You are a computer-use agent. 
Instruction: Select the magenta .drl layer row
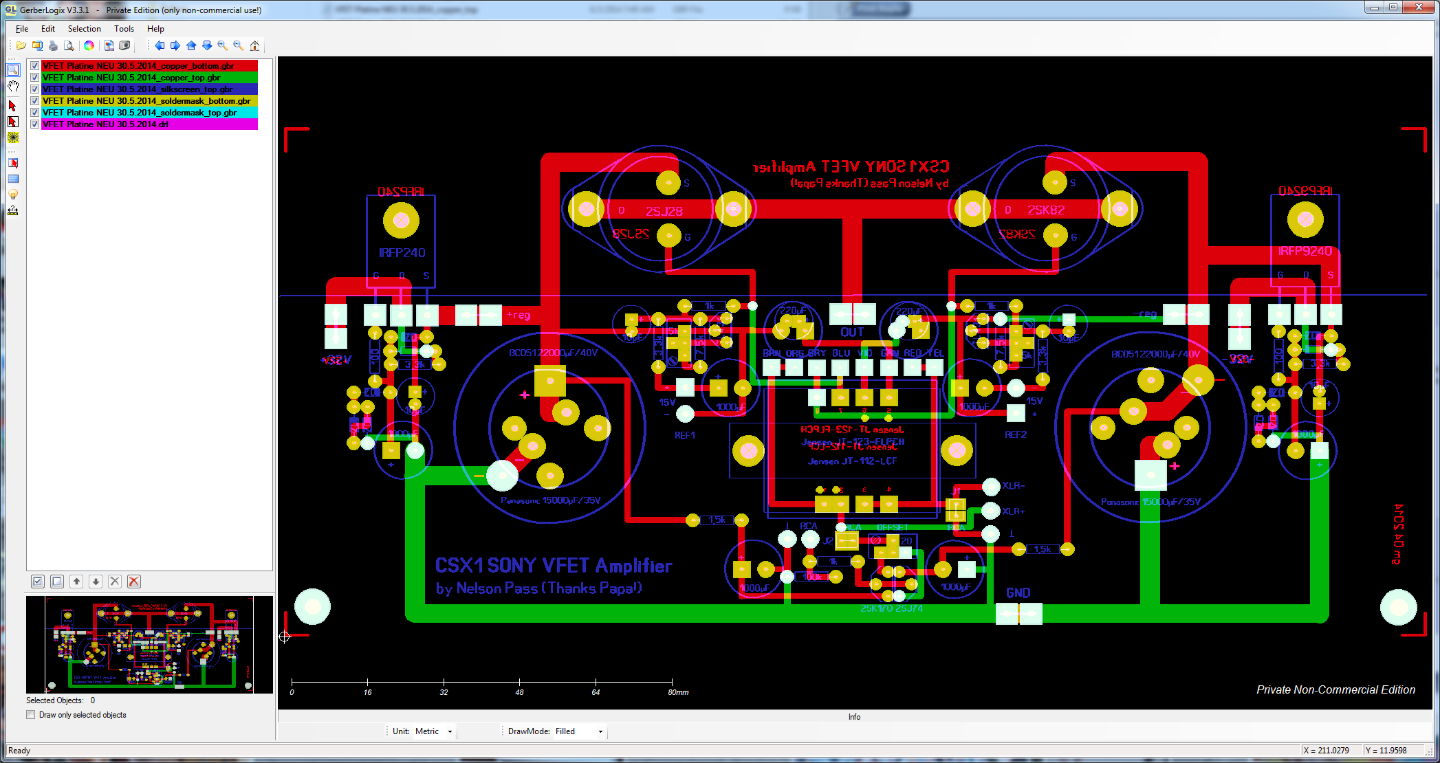[x=149, y=124]
